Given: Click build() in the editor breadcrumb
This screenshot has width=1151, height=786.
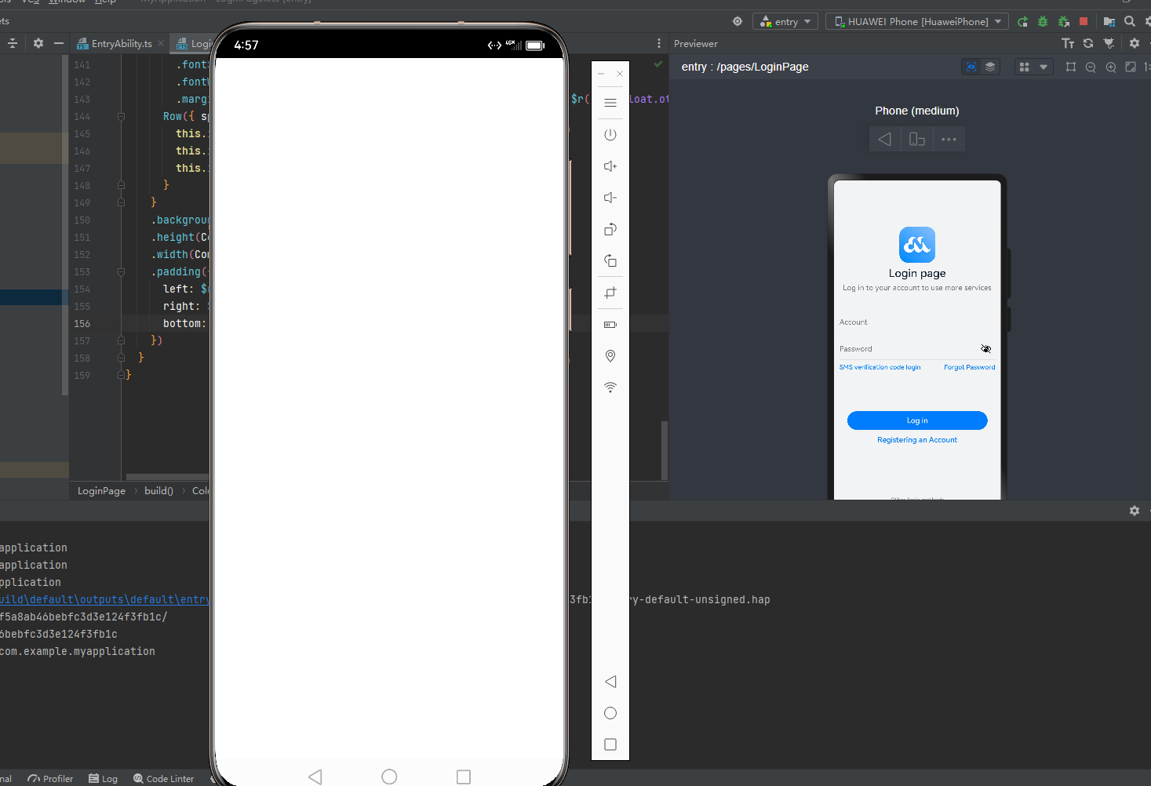Looking at the screenshot, I should (158, 491).
